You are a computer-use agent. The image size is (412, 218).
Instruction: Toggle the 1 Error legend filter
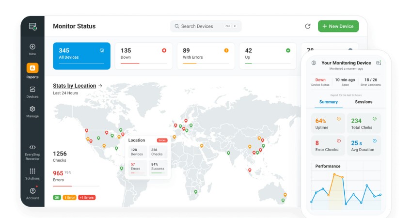[x=69, y=198]
